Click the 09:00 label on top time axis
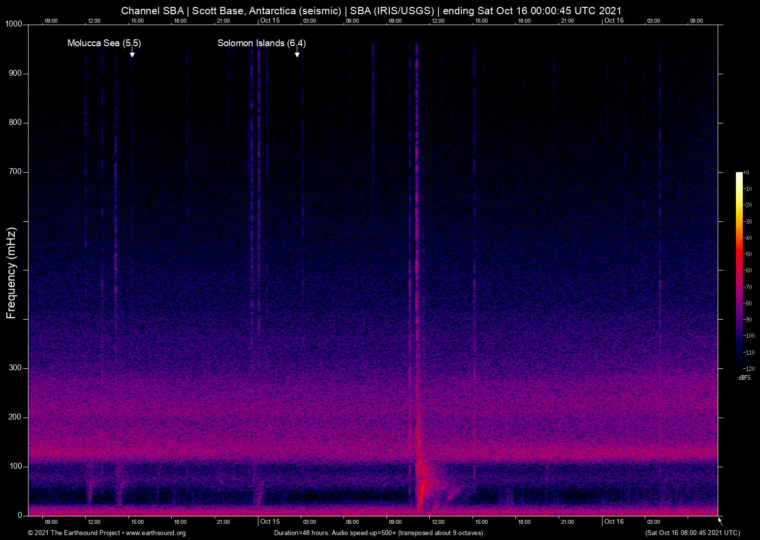760x540 pixels. tap(51, 21)
